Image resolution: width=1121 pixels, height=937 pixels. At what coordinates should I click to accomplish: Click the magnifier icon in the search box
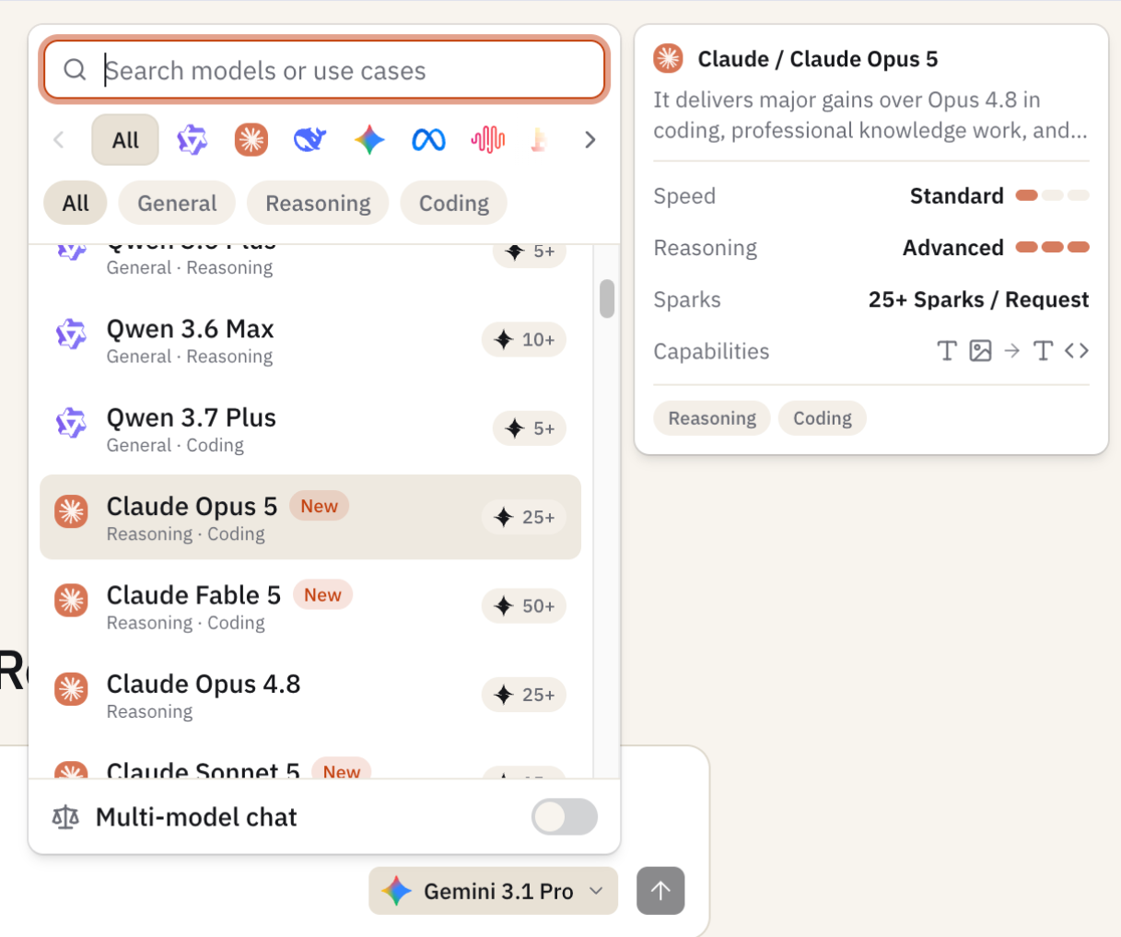click(x=75, y=70)
